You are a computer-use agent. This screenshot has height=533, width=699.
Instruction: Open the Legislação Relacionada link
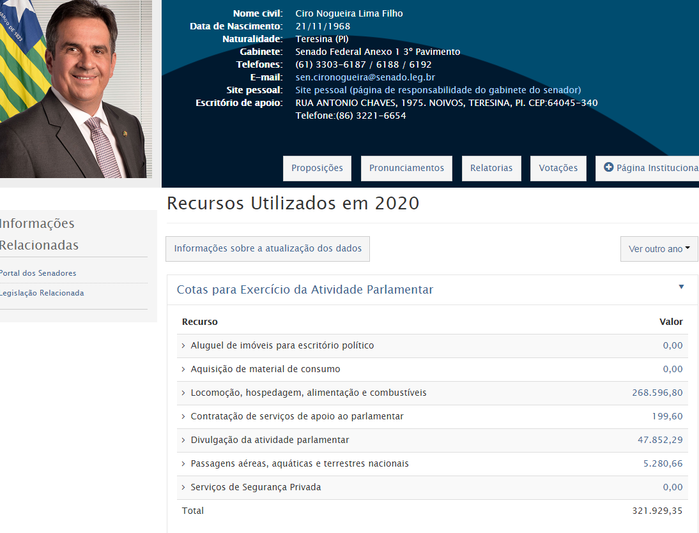pyautogui.click(x=42, y=293)
